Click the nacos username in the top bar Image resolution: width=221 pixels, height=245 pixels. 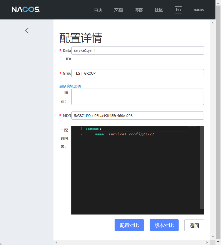click(x=198, y=10)
